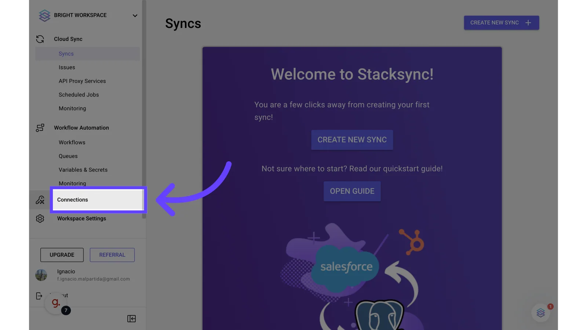Open the Issues page
Viewport: 587px width, 330px height.
click(x=67, y=67)
